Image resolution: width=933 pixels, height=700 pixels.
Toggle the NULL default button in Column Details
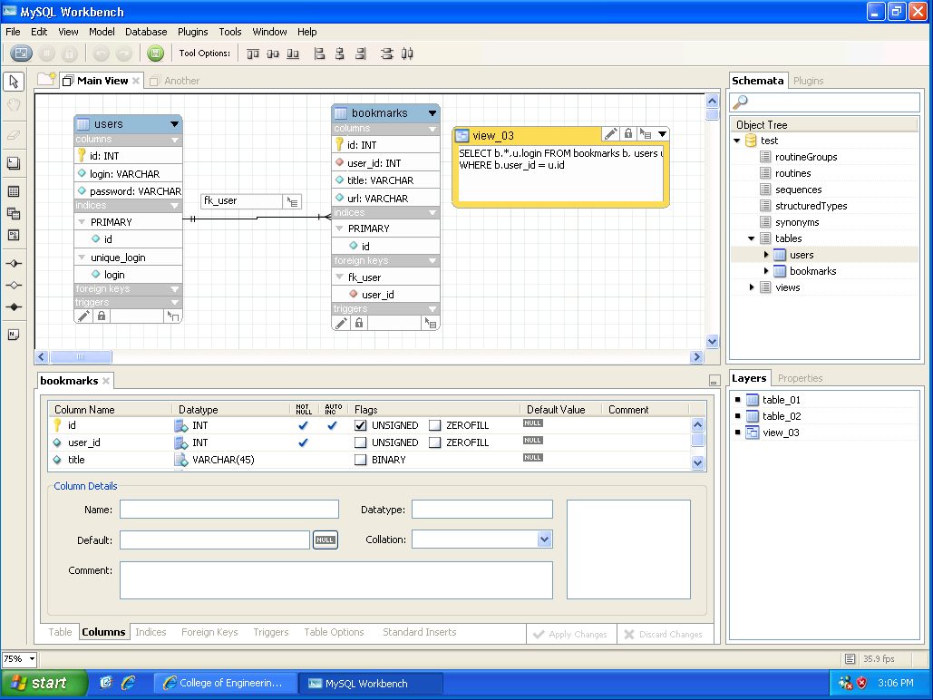click(x=325, y=540)
